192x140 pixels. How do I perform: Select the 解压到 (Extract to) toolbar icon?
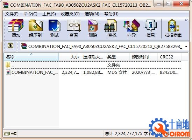(35, 28)
